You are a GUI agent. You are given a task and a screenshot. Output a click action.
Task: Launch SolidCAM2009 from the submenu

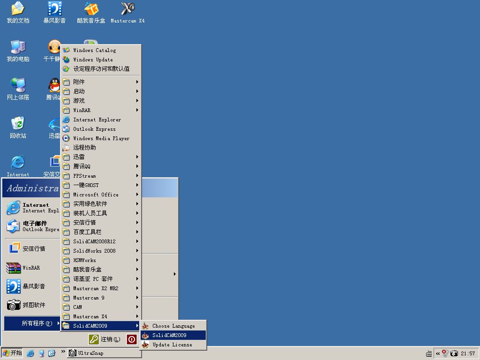[173, 335]
